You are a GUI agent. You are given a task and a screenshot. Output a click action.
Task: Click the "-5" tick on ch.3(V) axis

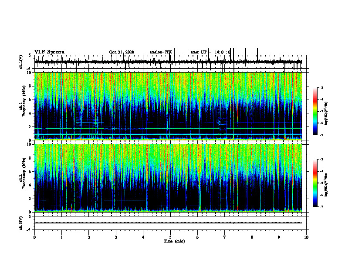[29, 230]
